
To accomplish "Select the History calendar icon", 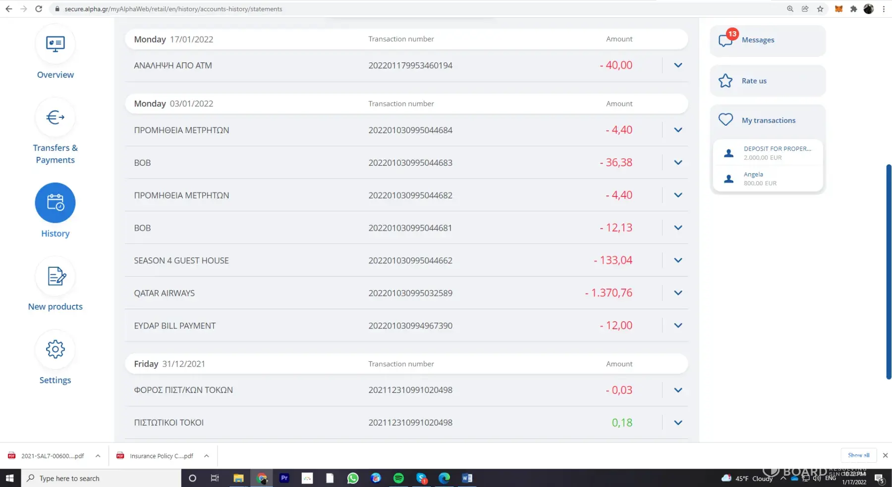I will pyautogui.click(x=55, y=203).
